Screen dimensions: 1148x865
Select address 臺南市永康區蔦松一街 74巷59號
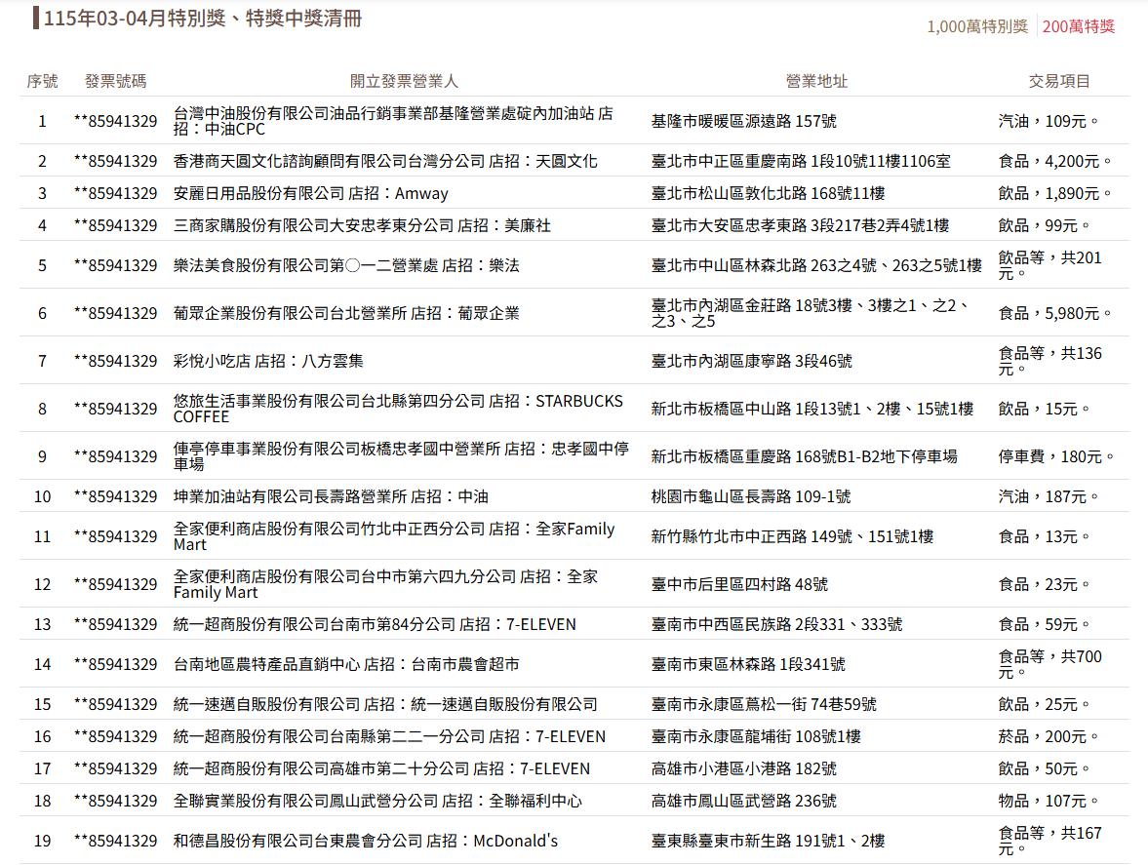click(764, 704)
